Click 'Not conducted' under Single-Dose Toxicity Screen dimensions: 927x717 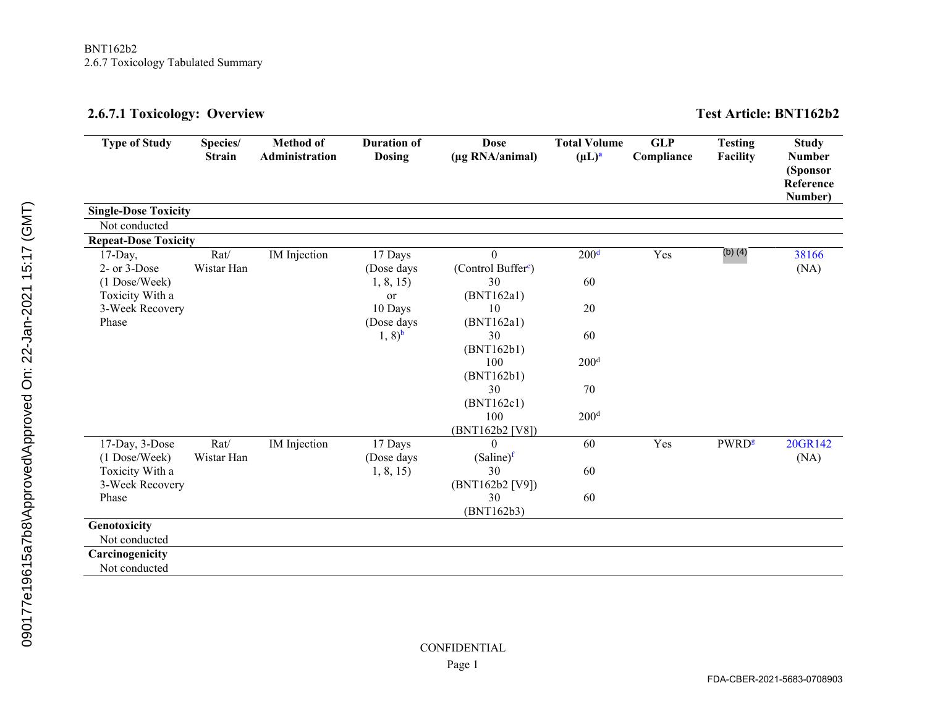coord(134,226)
